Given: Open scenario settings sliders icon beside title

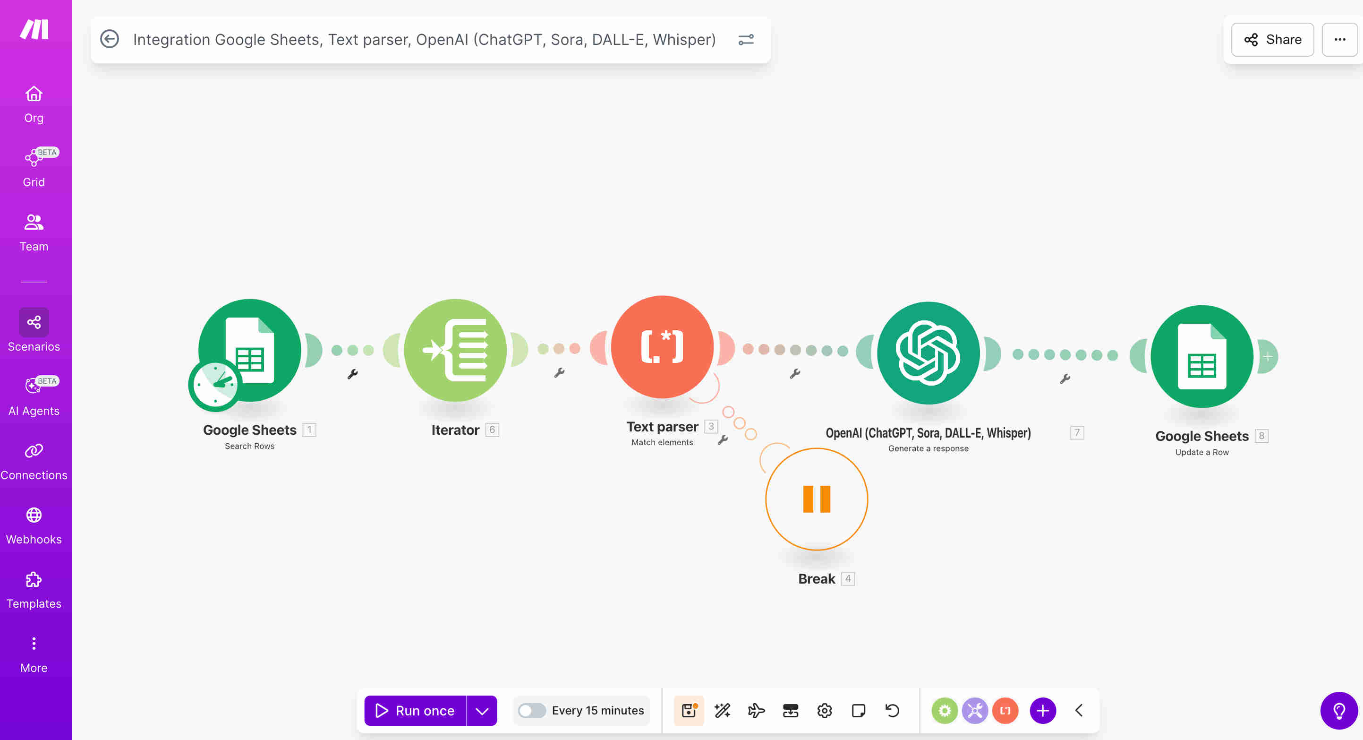Looking at the screenshot, I should (746, 40).
